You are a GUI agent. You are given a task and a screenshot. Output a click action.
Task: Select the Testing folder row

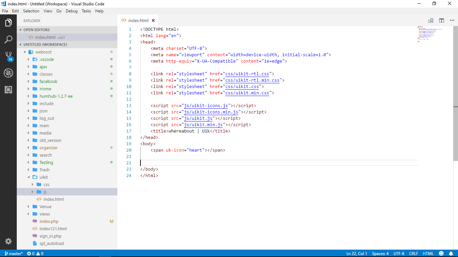tap(67, 162)
